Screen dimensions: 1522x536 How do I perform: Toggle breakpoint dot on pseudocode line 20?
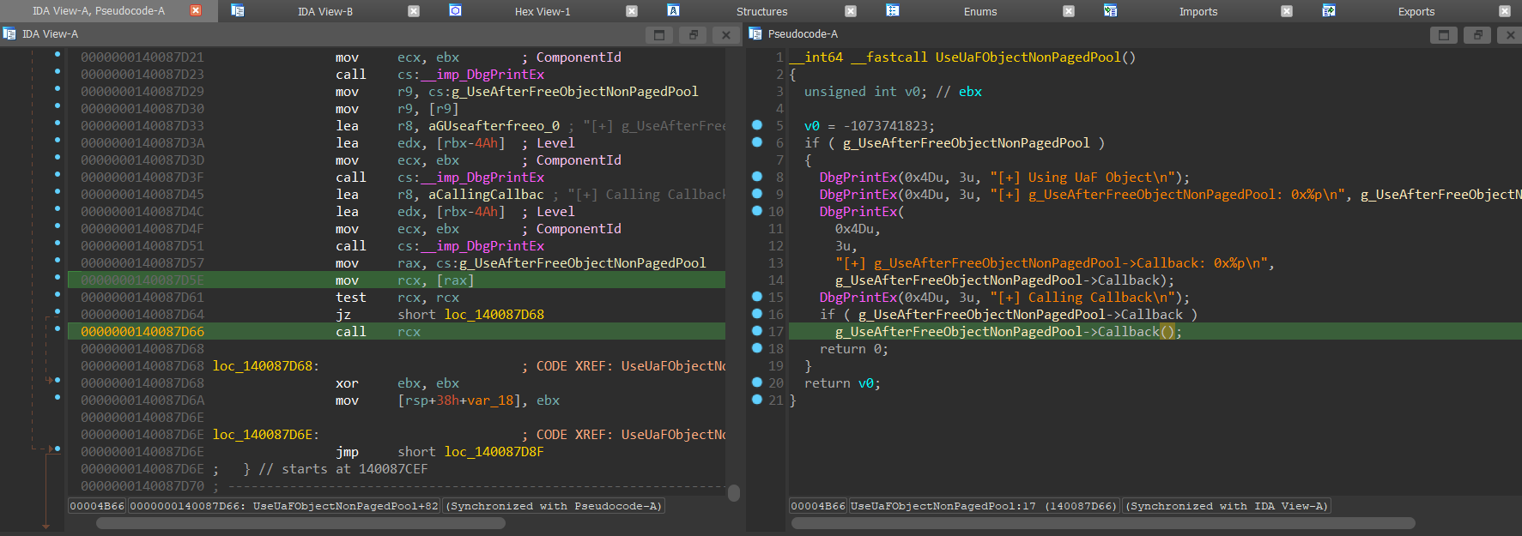pos(757,382)
